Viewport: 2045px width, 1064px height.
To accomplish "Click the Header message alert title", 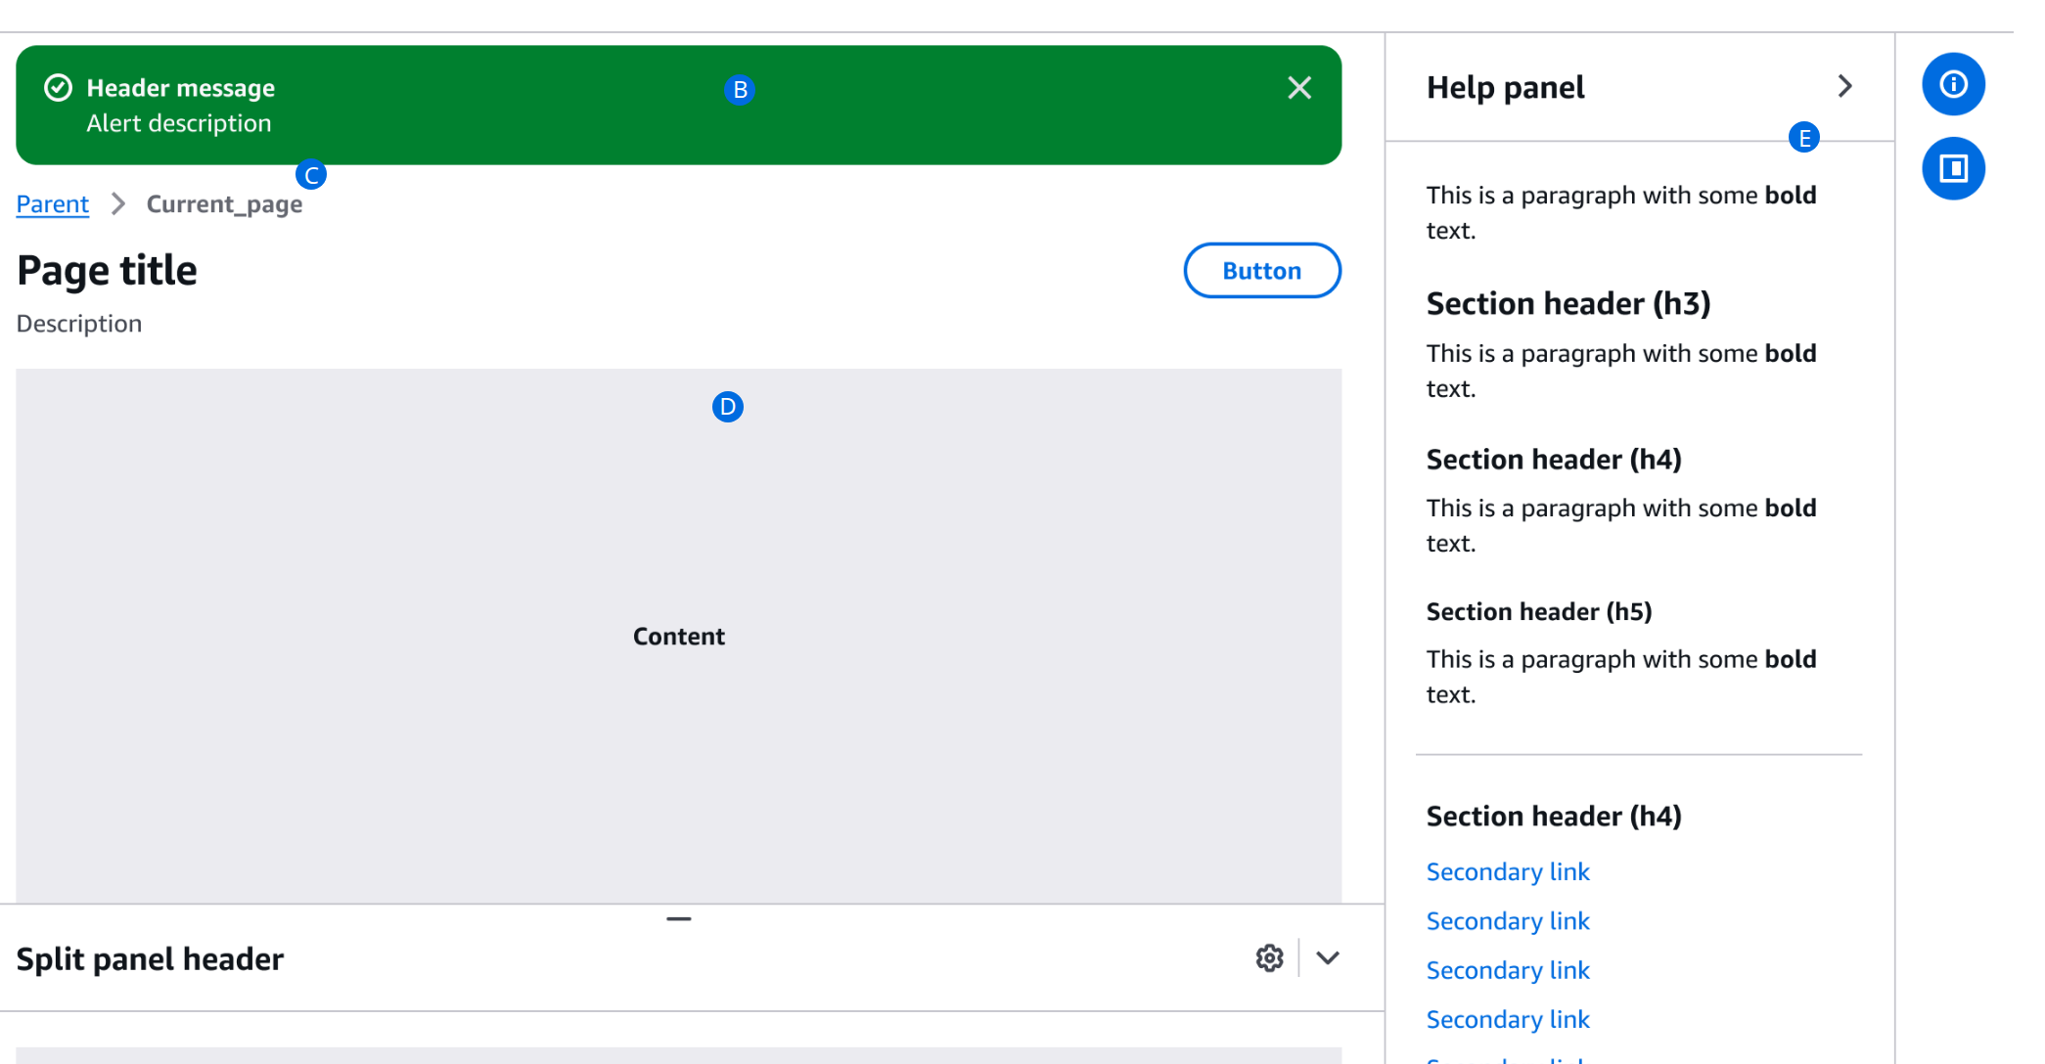I will point(181,88).
